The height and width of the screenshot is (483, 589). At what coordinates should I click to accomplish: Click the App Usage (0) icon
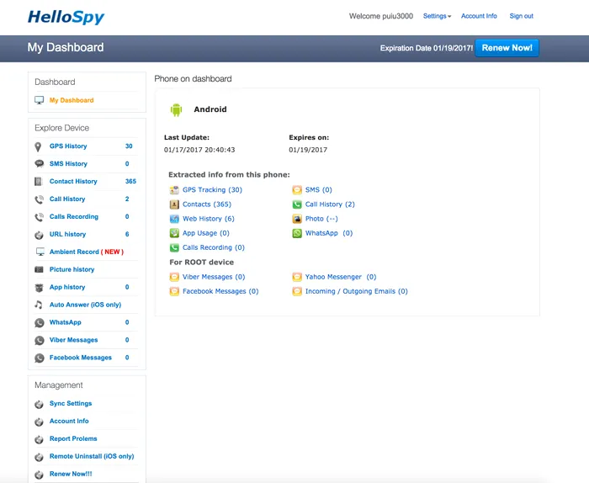click(174, 233)
